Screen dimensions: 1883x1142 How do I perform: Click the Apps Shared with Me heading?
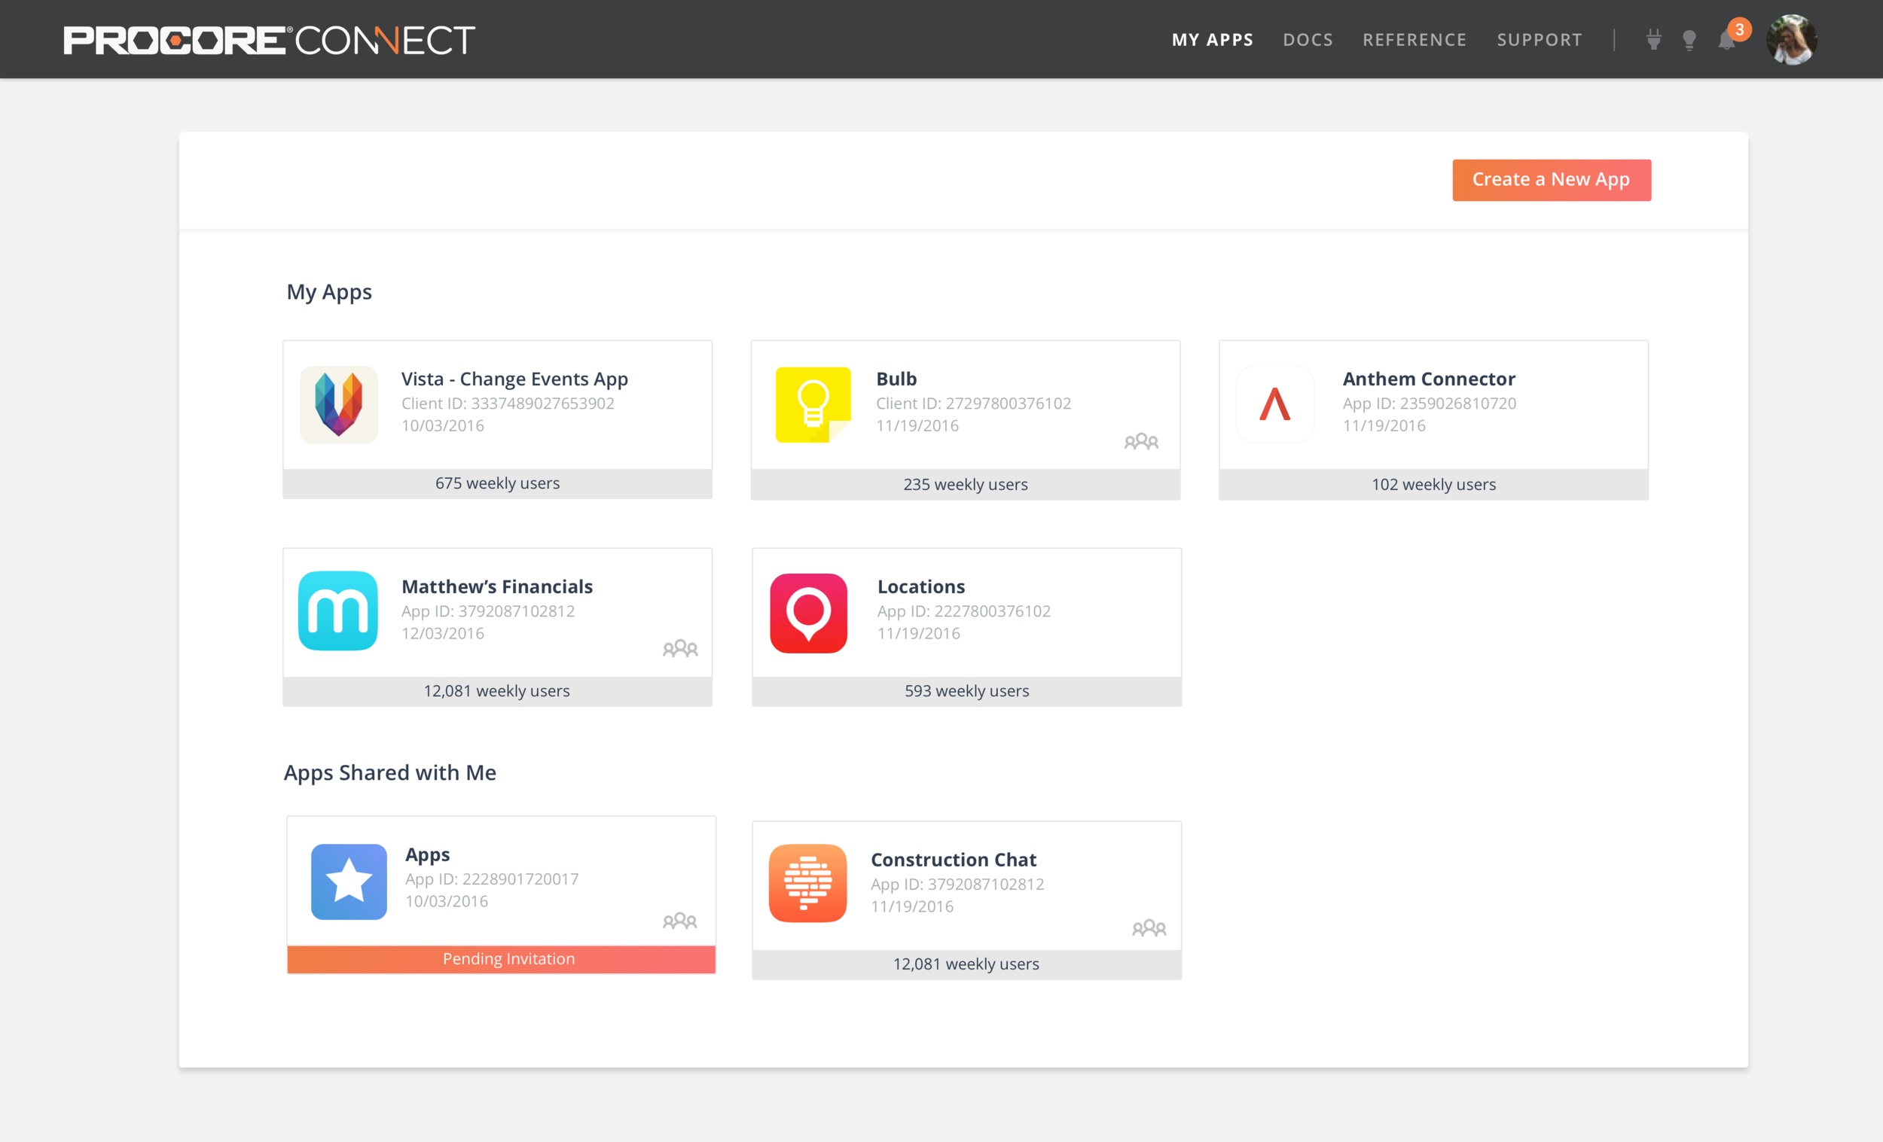(389, 773)
